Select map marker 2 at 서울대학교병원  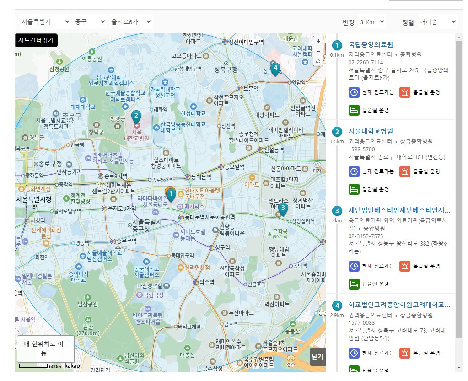pos(136,117)
